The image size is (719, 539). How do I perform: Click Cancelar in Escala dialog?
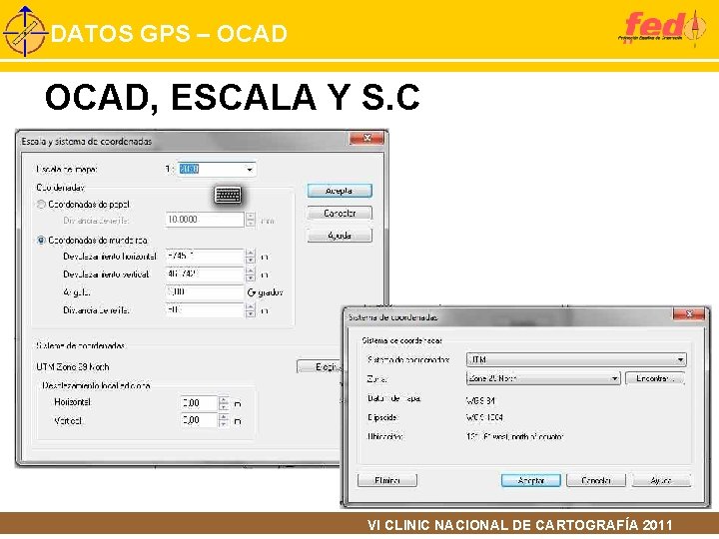tap(340, 214)
